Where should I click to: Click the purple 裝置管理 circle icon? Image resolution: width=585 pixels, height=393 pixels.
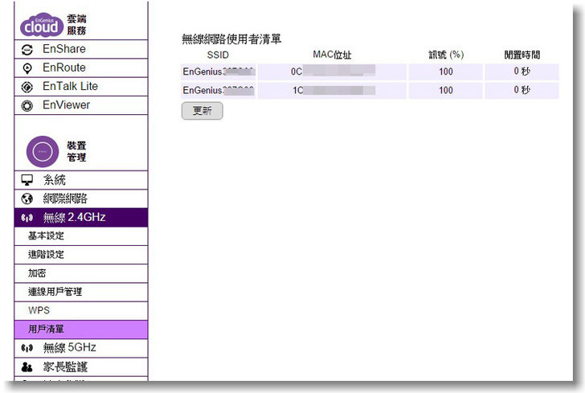tap(43, 151)
